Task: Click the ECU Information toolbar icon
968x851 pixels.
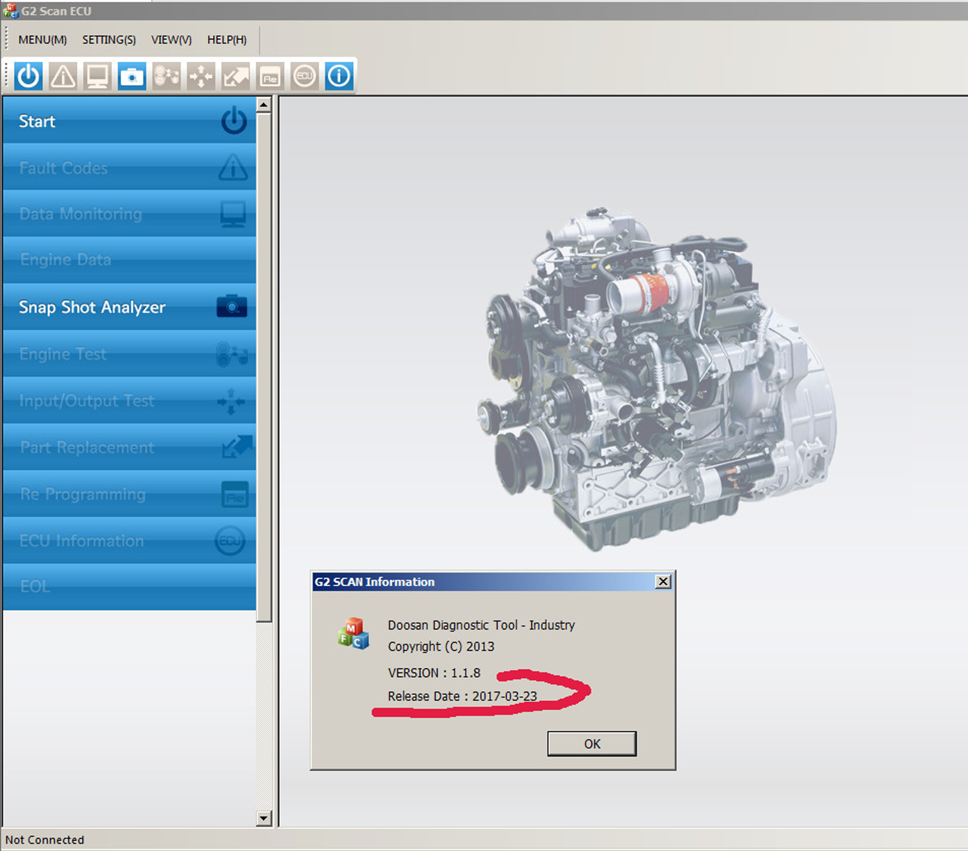Action: pyautogui.click(x=304, y=76)
